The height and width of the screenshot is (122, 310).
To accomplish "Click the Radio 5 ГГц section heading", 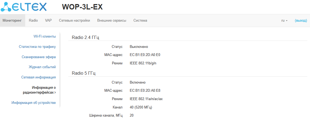I will point(83,73).
